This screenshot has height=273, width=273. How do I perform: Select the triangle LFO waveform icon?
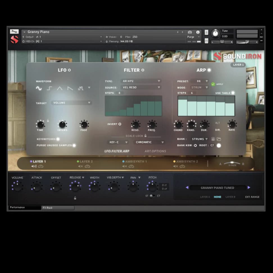coord(60,88)
